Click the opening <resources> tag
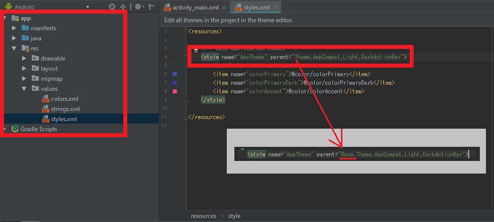This screenshot has width=494, height=222. click(x=205, y=31)
